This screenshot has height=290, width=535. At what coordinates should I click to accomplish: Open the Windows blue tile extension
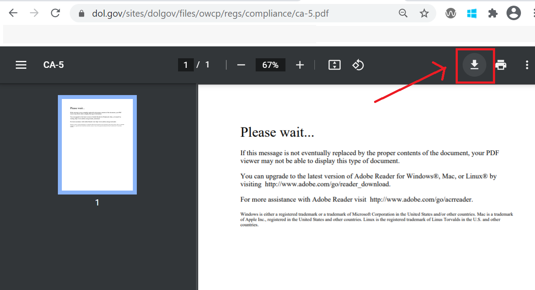[471, 13]
